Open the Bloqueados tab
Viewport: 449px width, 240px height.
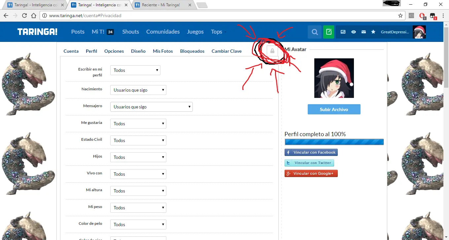(192, 51)
